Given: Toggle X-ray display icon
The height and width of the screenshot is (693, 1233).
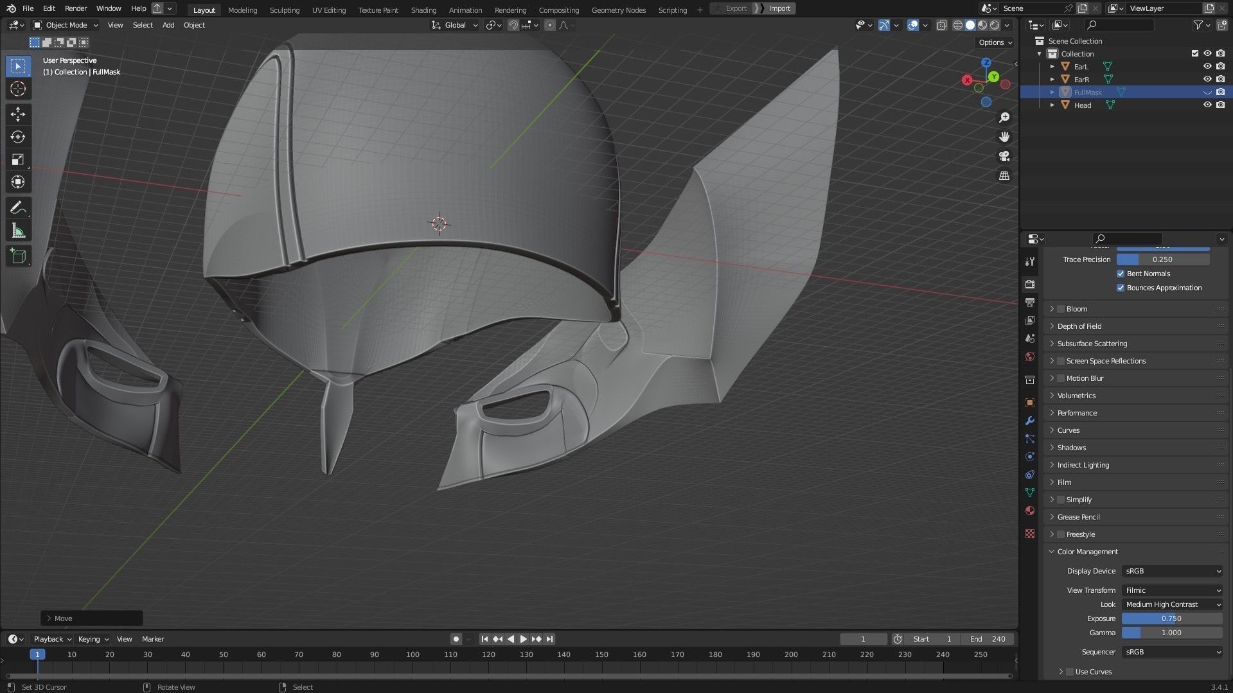Looking at the screenshot, I should point(941,25).
